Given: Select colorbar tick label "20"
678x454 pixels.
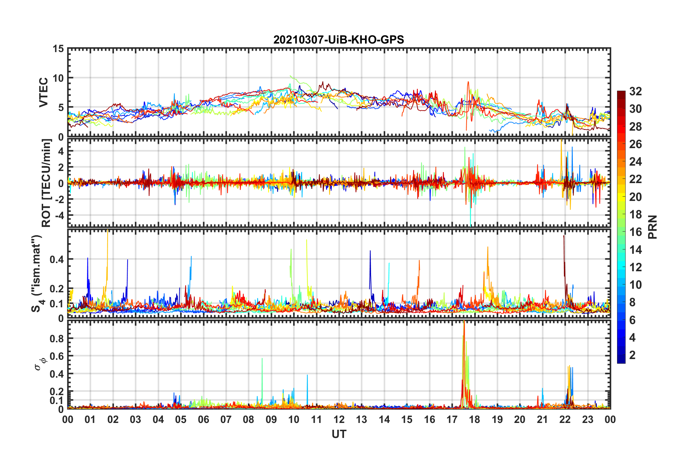Looking at the screenshot, I should pos(636,197).
